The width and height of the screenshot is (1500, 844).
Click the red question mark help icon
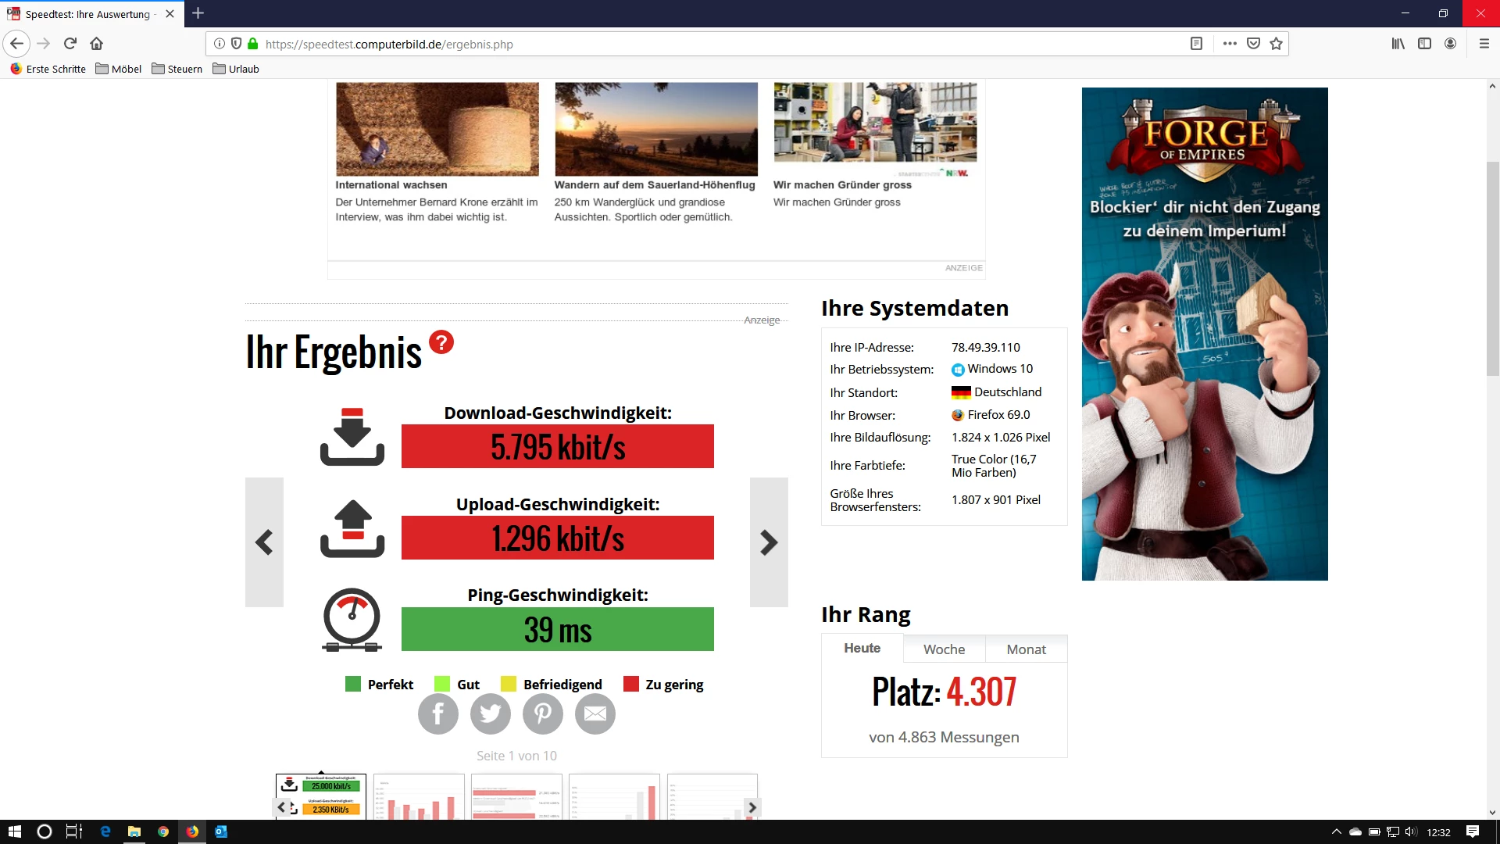coord(441,342)
